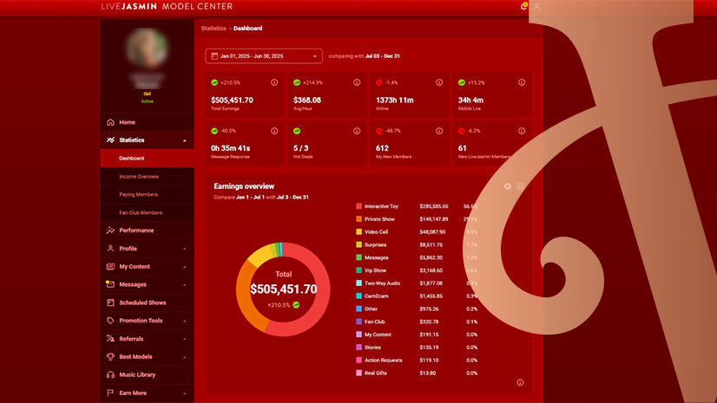Click the Referrals people icon
Image resolution: width=717 pixels, height=403 pixels.
(110, 339)
